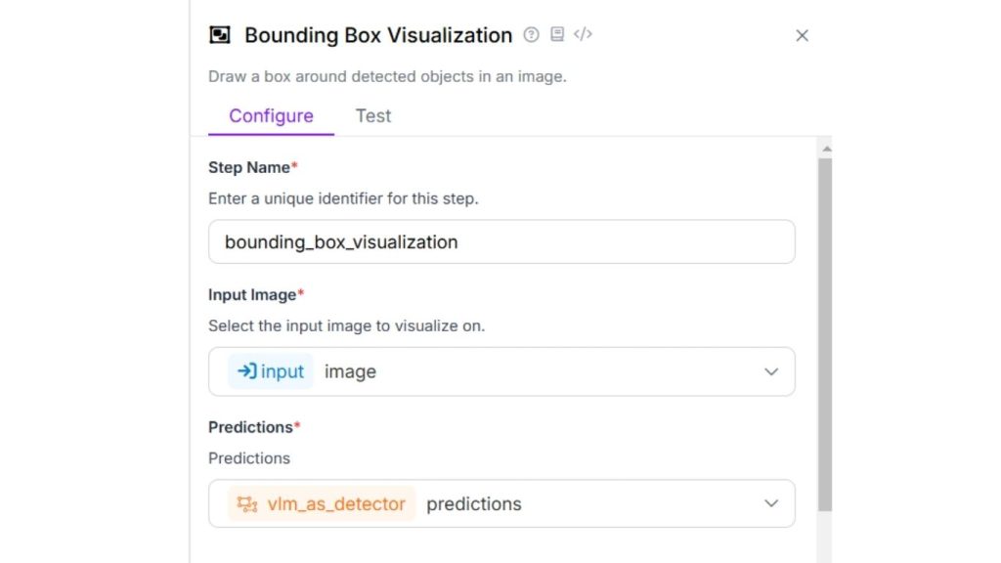1001x563 pixels.
Task: Show the step code via </> icon
Action: 583,35
